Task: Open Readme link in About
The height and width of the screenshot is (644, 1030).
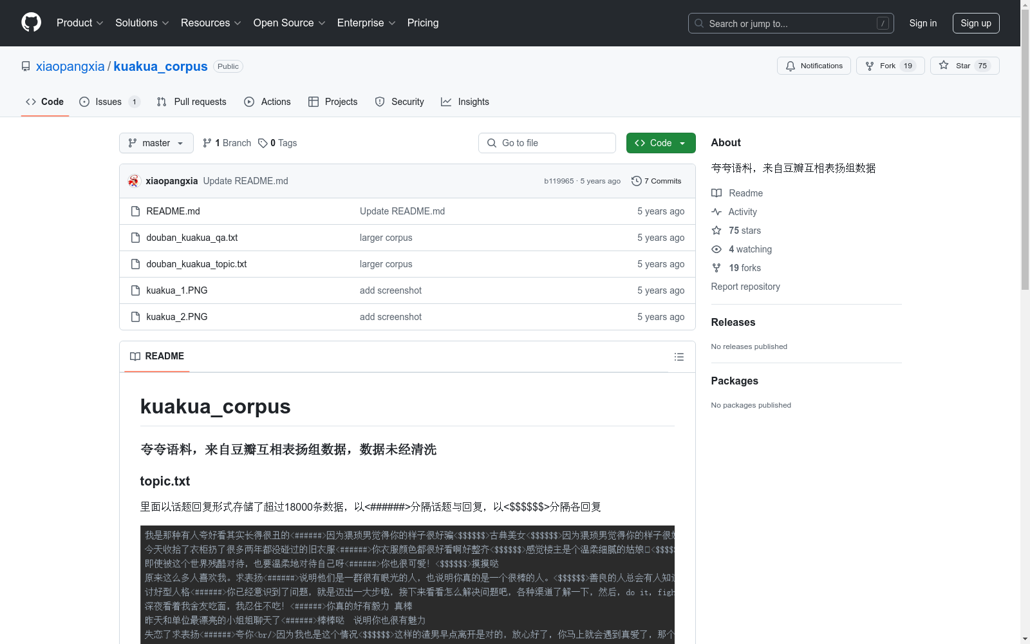Action: 737,193
